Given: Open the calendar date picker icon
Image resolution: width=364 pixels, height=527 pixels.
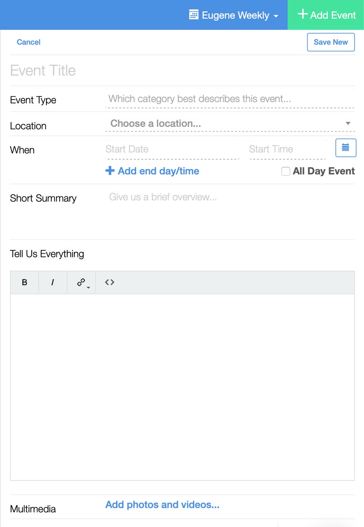Looking at the screenshot, I should (346, 148).
